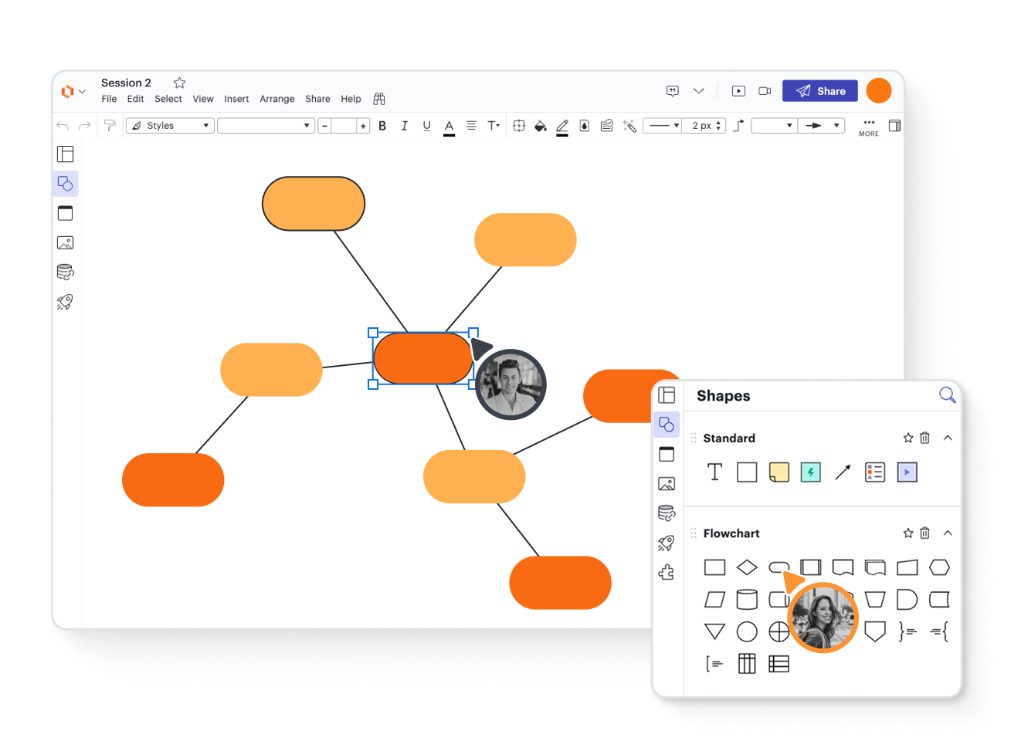
Task: Click the MORE toolbar button
Action: click(x=869, y=127)
